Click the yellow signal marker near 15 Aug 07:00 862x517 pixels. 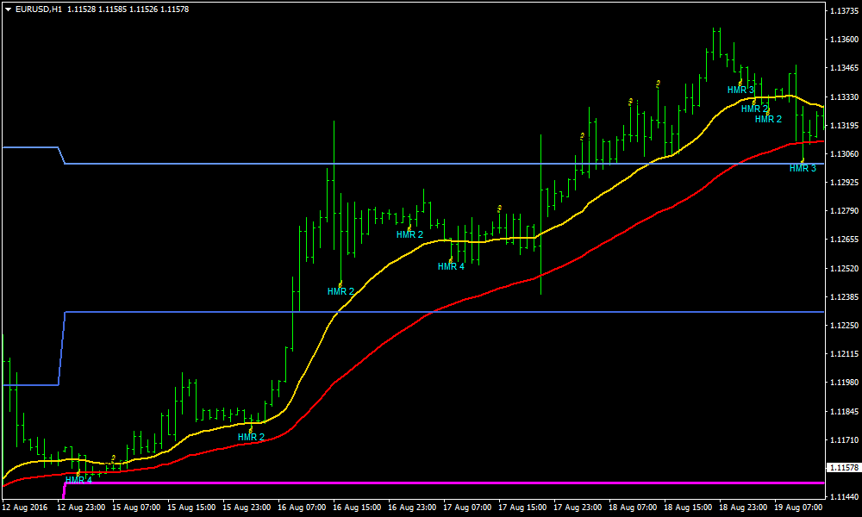click(x=113, y=458)
